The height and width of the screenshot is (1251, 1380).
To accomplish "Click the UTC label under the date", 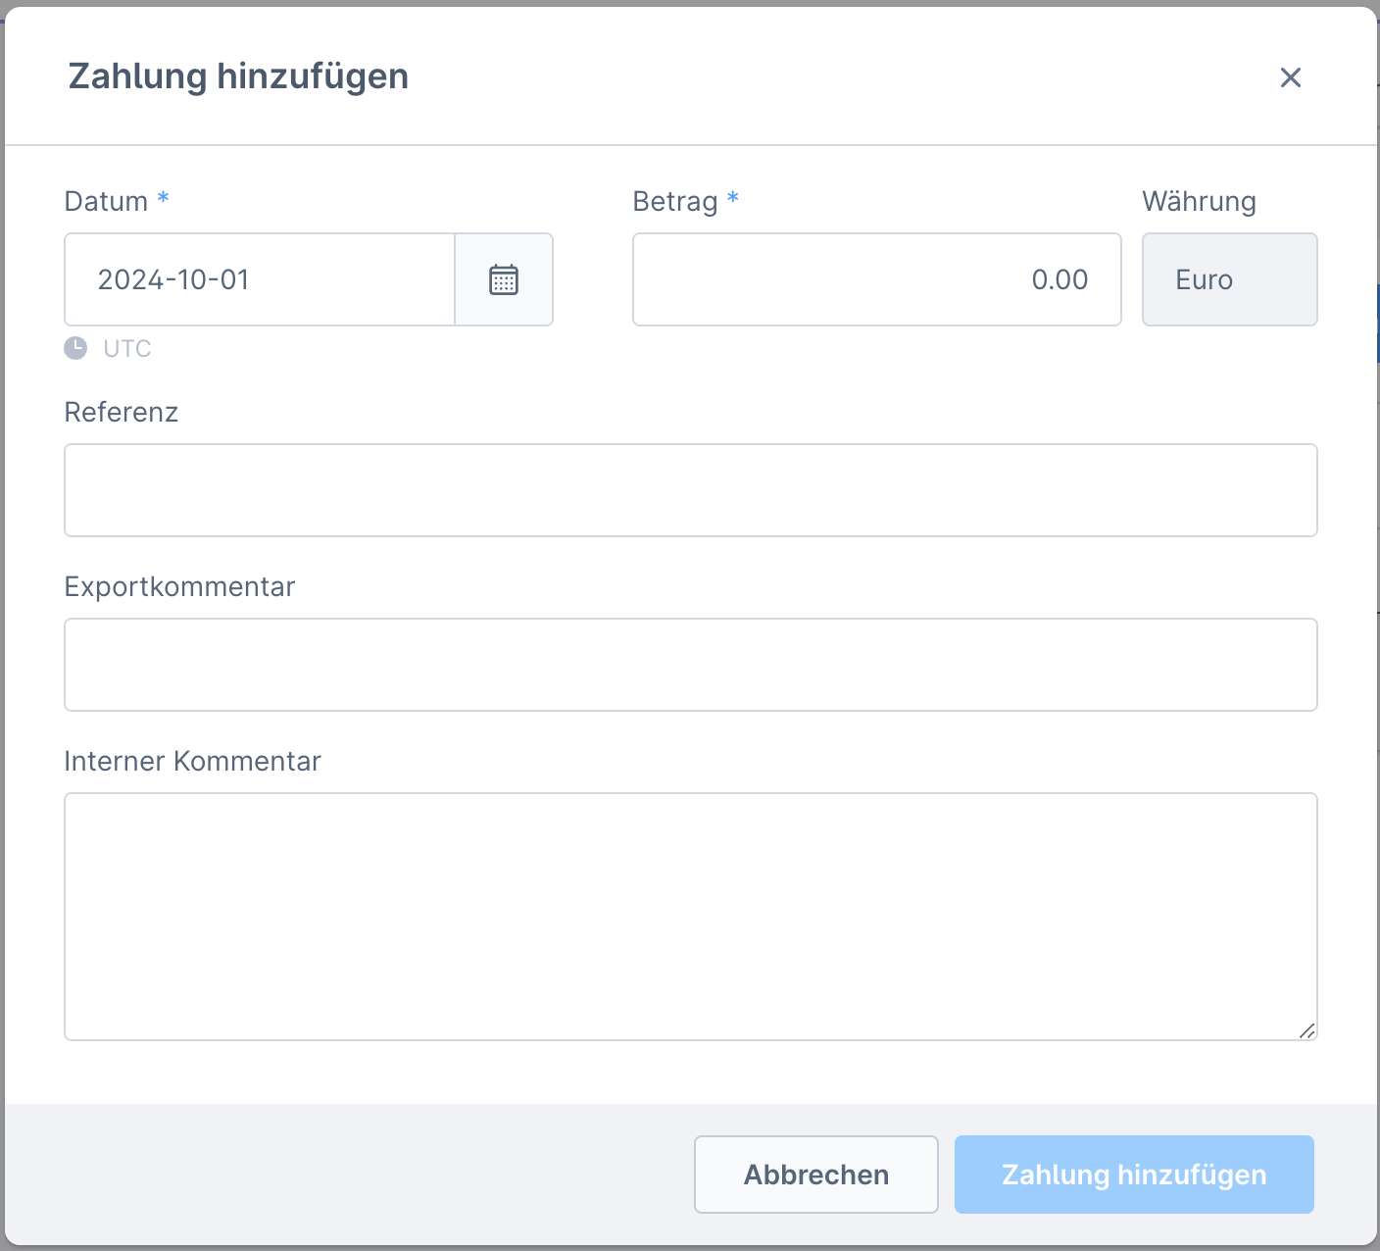I will [x=127, y=348].
